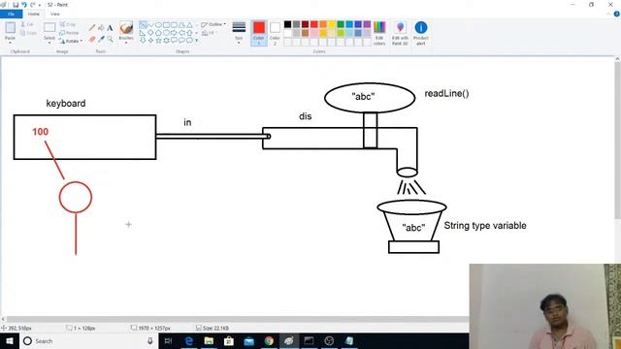Pick the purple color swatch
Viewport: 621px width, 349px height.
(x=367, y=24)
